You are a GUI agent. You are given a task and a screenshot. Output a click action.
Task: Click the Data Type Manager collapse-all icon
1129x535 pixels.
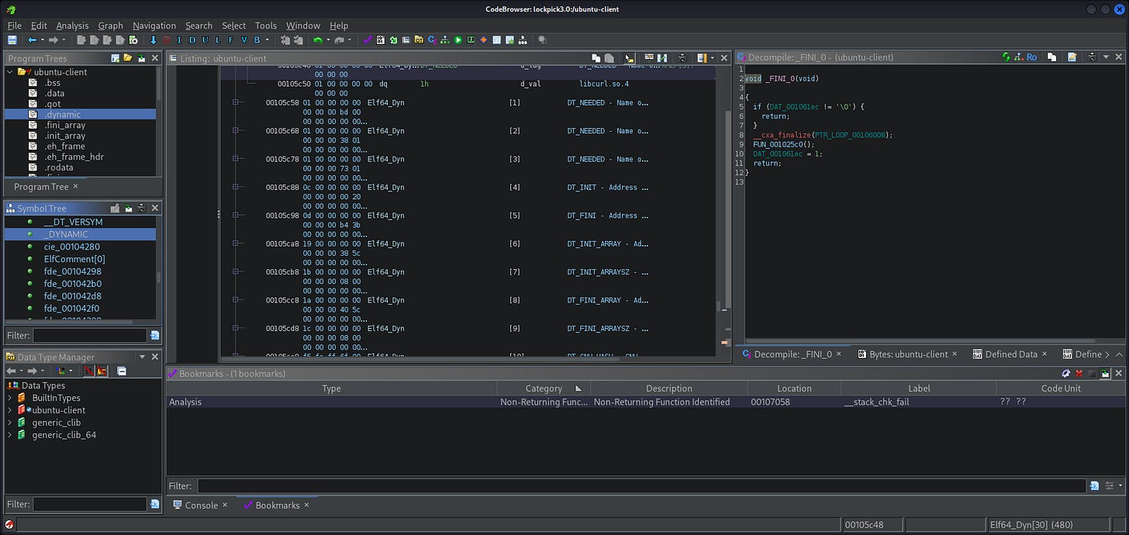(122, 371)
